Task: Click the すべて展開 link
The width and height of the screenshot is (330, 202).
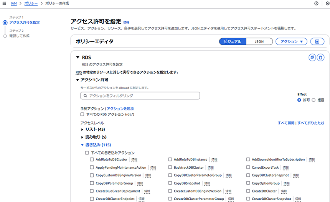Action: (286, 123)
